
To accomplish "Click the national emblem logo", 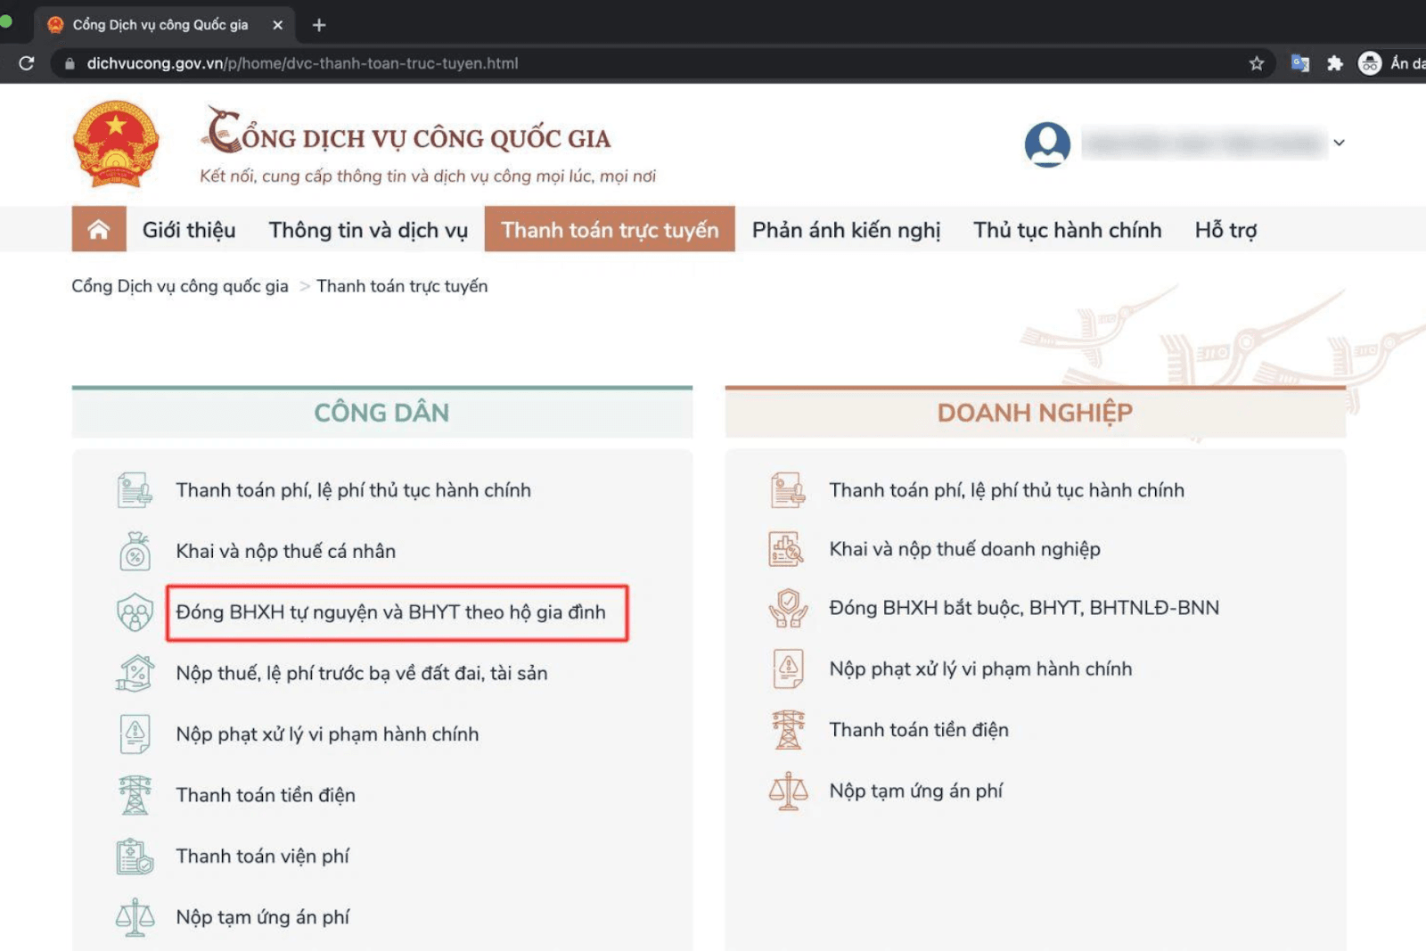I will tap(116, 143).
